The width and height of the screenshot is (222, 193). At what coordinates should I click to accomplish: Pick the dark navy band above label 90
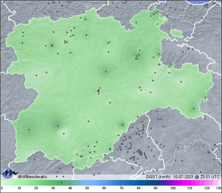coord(156,183)
